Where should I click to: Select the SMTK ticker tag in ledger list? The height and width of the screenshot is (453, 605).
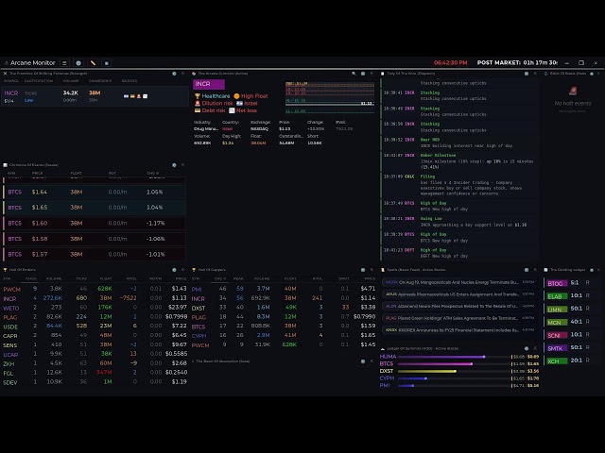click(x=557, y=348)
